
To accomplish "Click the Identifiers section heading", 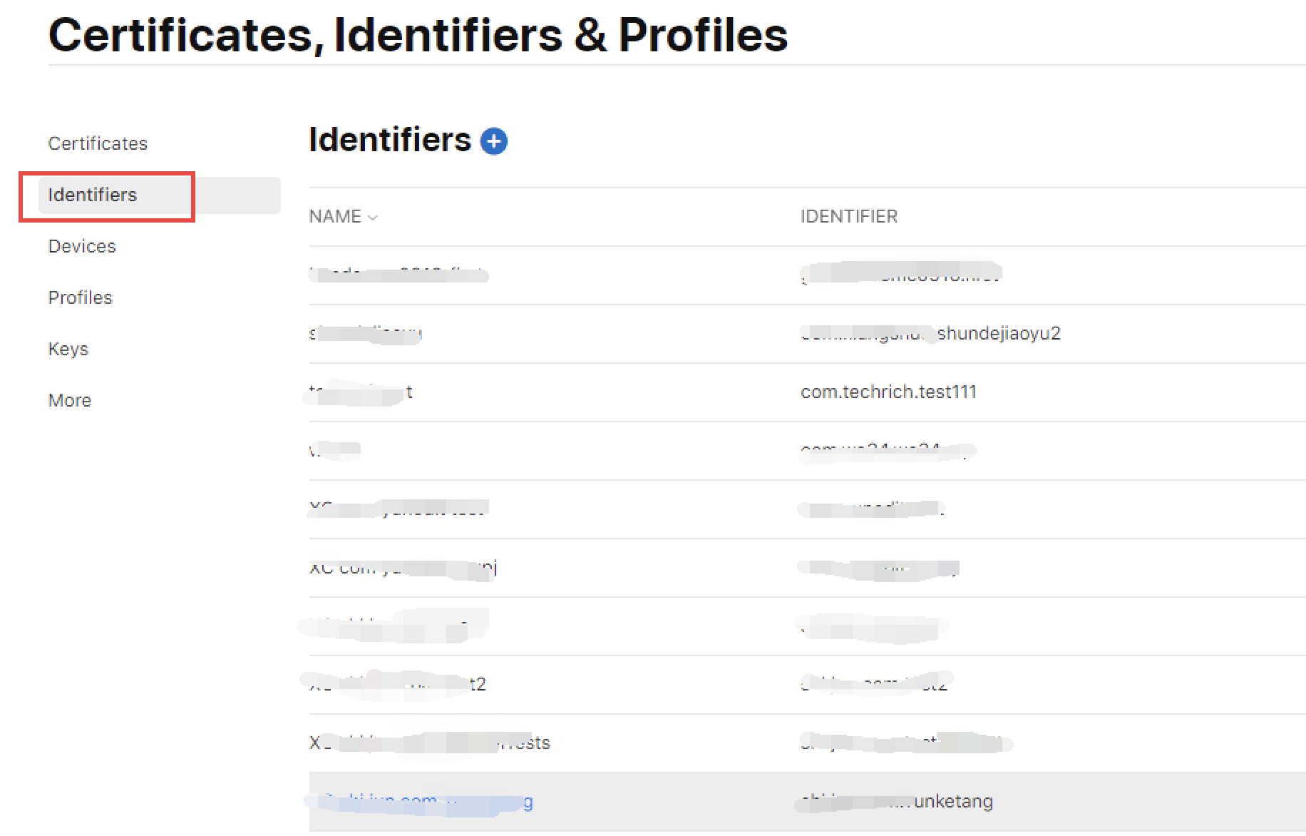I will tap(390, 139).
